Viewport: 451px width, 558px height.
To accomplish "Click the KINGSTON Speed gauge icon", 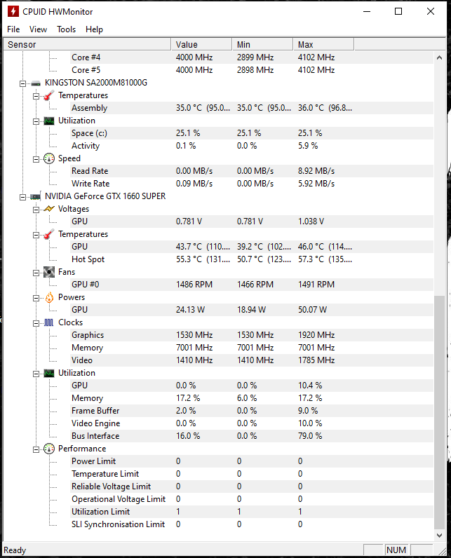I will pyautogui.click(x=49, y=158).
